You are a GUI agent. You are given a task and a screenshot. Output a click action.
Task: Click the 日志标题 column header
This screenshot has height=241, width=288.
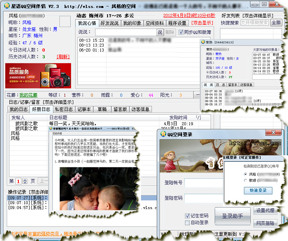(x=103, y=118)
